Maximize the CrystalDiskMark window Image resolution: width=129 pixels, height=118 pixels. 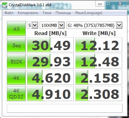(x=108, y=4)
